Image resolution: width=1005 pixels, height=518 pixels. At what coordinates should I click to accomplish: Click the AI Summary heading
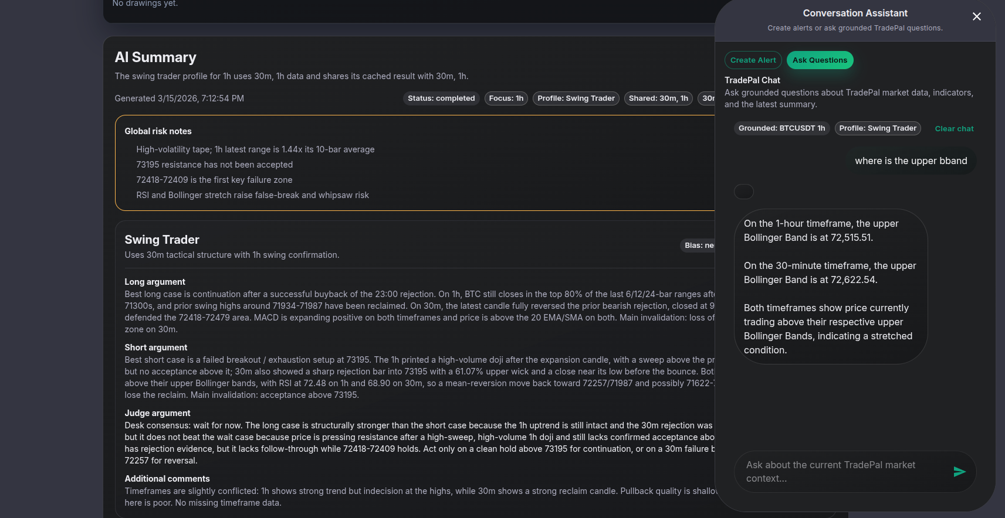[155, 57]
